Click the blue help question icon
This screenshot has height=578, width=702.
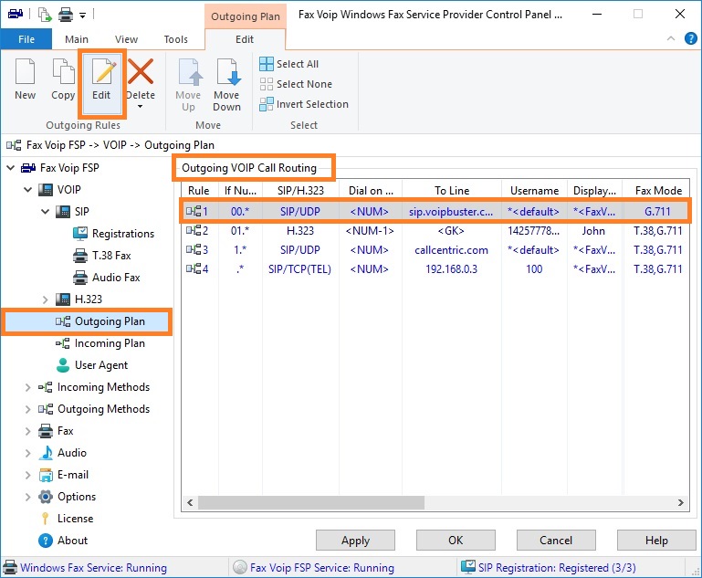(x=691, y=38)
